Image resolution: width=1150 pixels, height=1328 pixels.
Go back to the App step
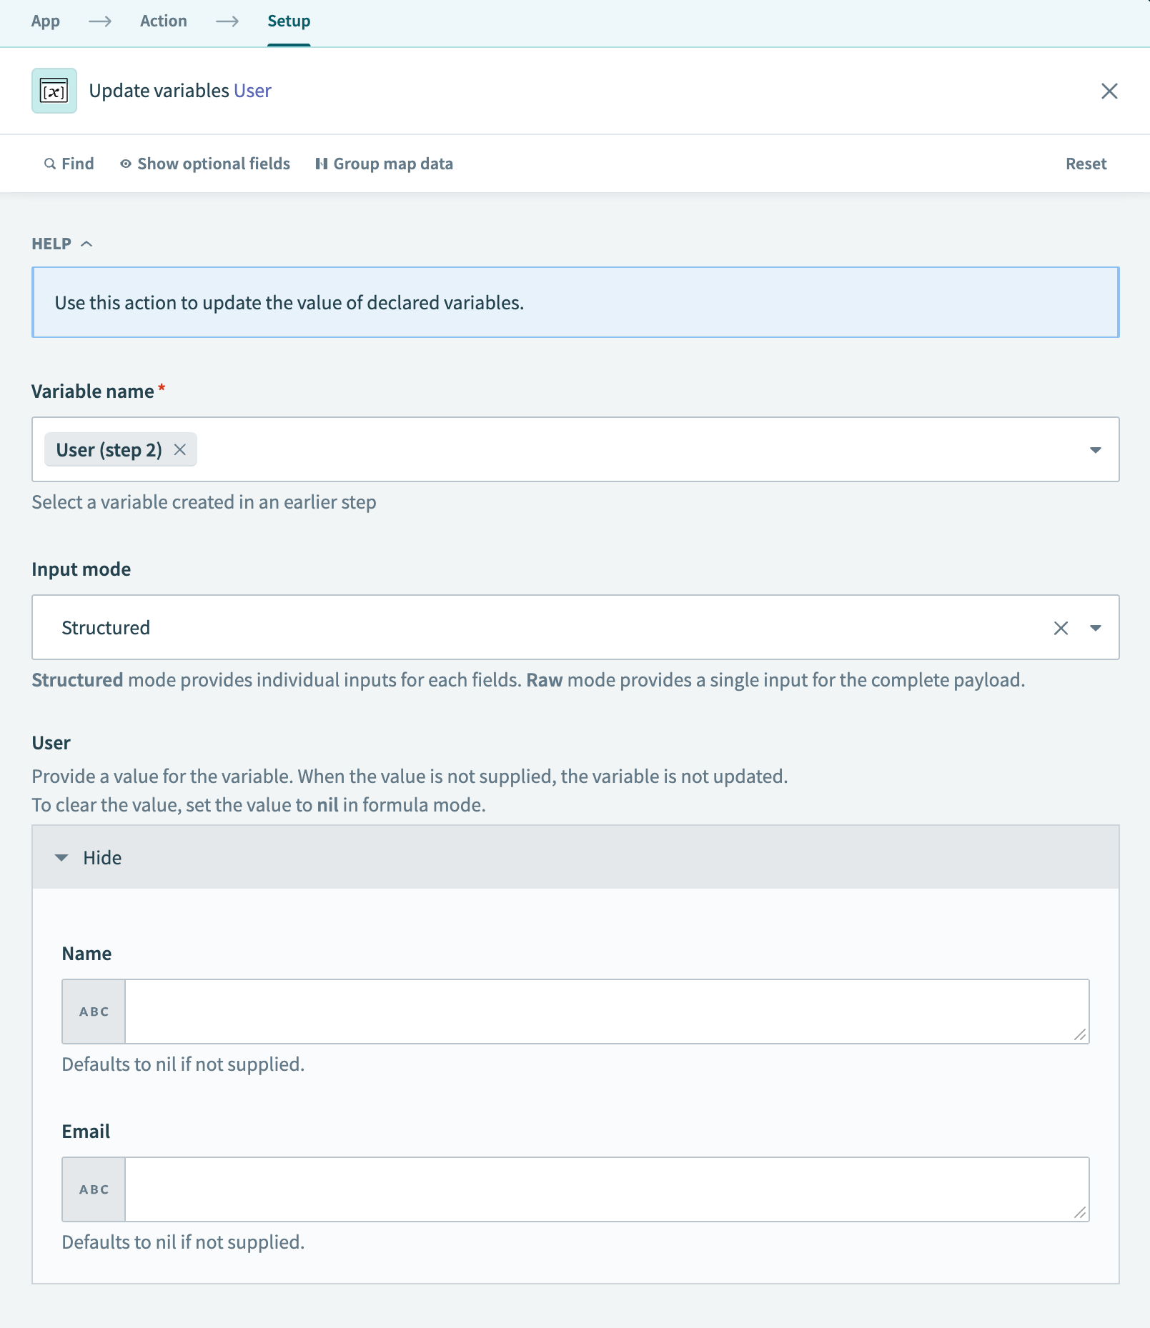pyautogui.click(x=45, y=21)
